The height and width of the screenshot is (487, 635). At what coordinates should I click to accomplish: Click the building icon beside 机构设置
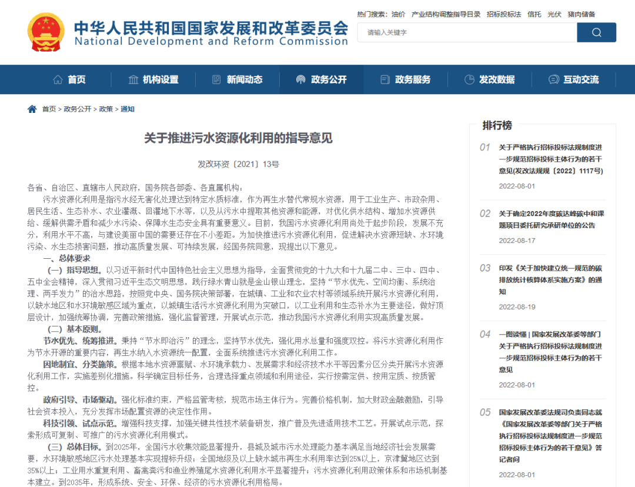pyautogui.click(x=133, y=79)
